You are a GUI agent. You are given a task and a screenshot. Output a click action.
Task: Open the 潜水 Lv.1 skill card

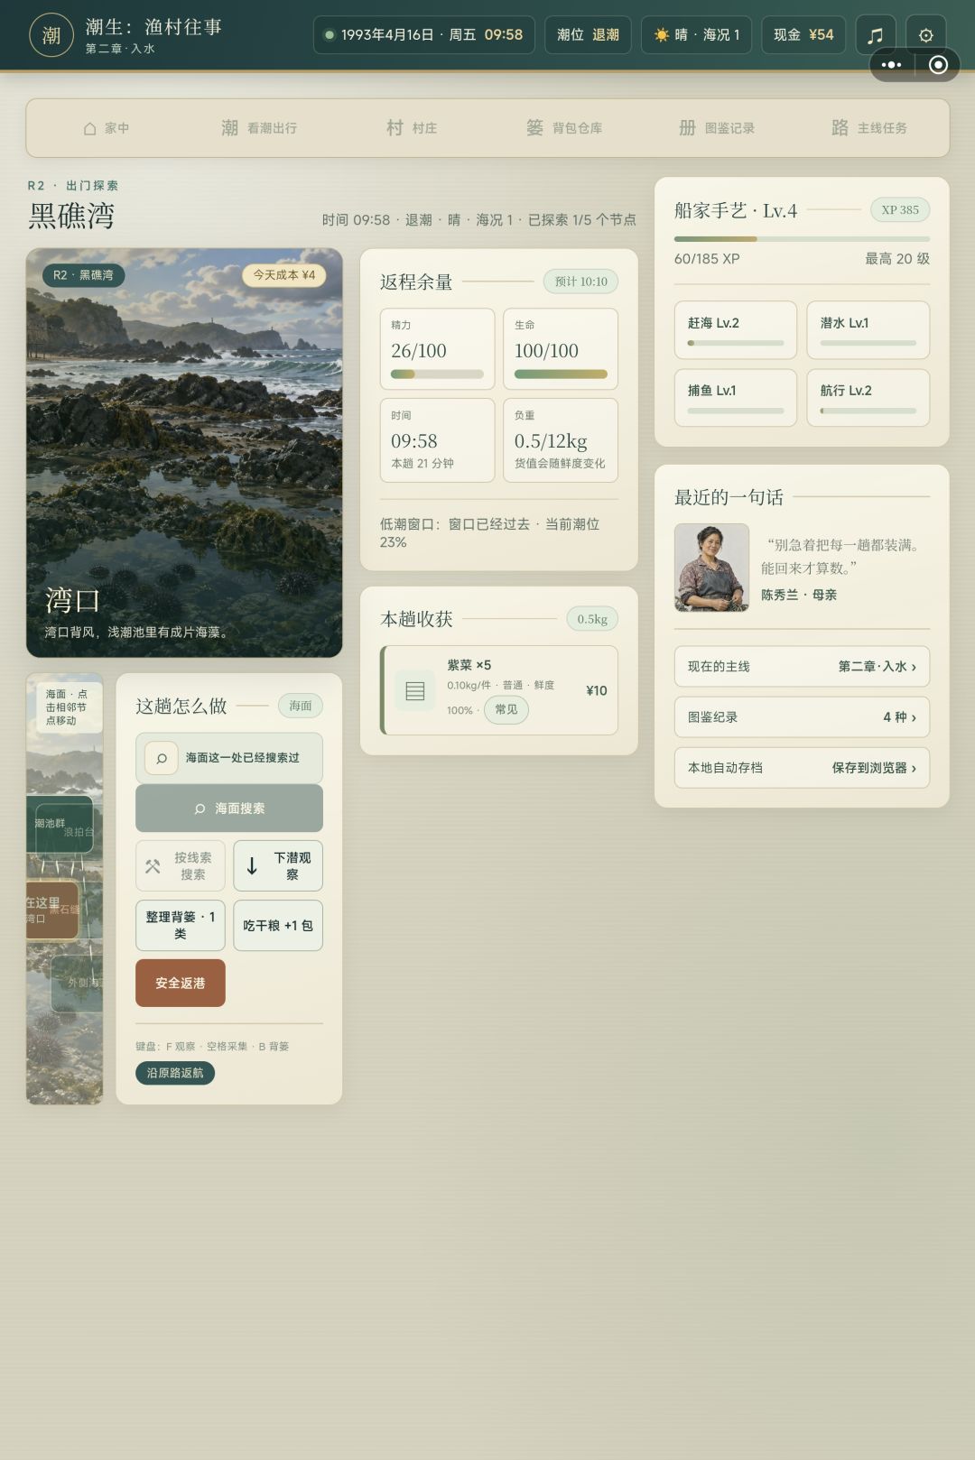(868, 330)
